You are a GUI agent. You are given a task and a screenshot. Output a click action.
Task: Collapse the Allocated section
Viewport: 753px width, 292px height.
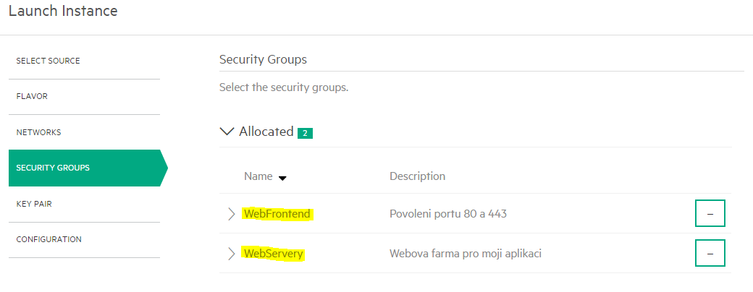(x=227, y=132)
